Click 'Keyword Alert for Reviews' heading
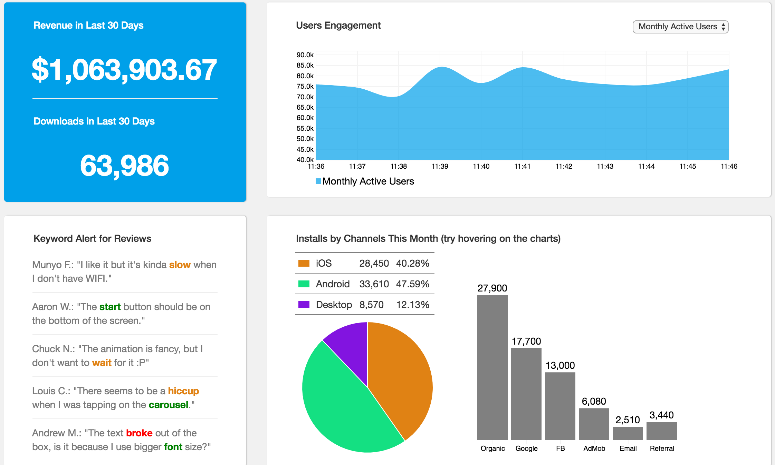The image size is (775, 465). pos(92,238)
